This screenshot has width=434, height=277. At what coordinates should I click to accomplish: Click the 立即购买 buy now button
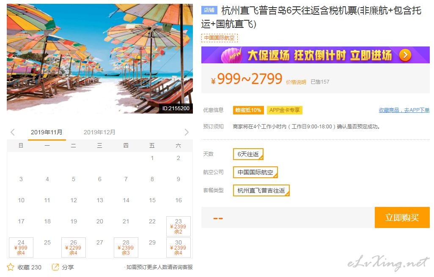402,217
